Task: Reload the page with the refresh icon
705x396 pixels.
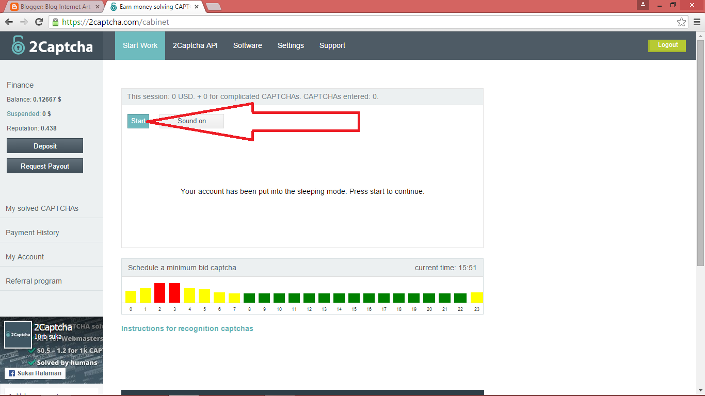Action: 39,22
